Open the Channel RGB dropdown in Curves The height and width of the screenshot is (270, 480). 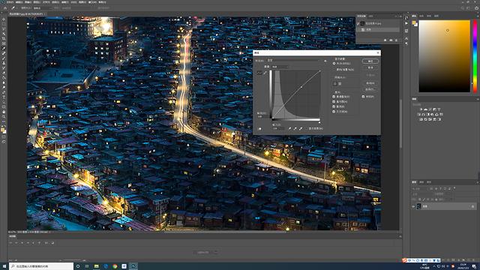click(x=280, y=67)
